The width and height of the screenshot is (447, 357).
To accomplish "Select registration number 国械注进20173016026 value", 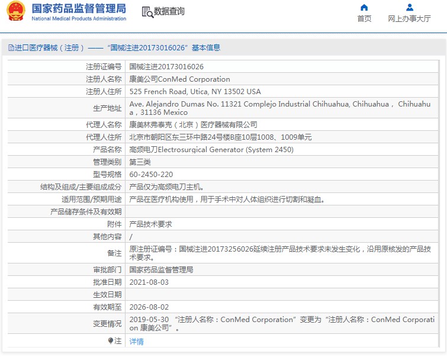I will 166,67.
